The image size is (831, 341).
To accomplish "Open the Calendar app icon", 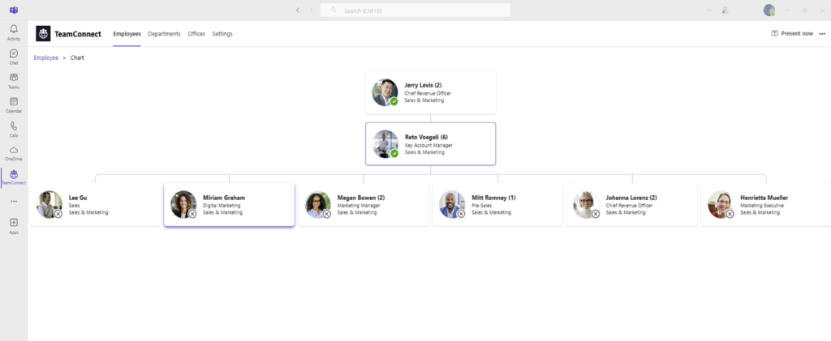I will pyautogui.click(x=14, y=104).
